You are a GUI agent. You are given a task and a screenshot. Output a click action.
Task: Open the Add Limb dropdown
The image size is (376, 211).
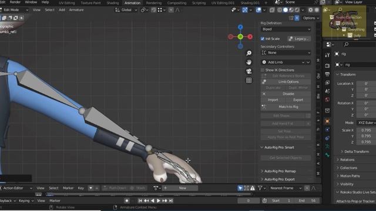click(x=283, y=62)
